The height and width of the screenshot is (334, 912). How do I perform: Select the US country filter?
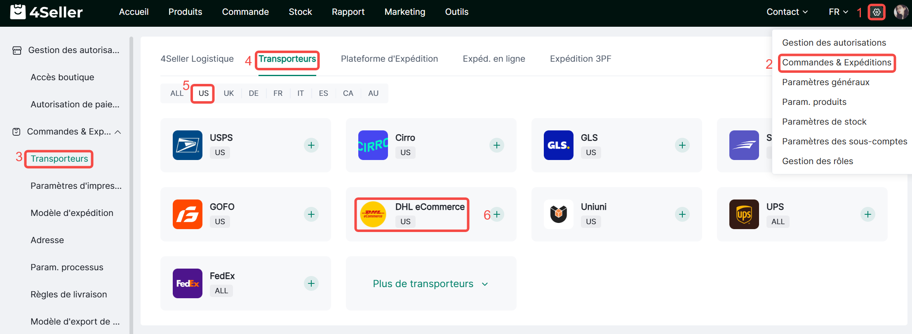click(203, 93)
